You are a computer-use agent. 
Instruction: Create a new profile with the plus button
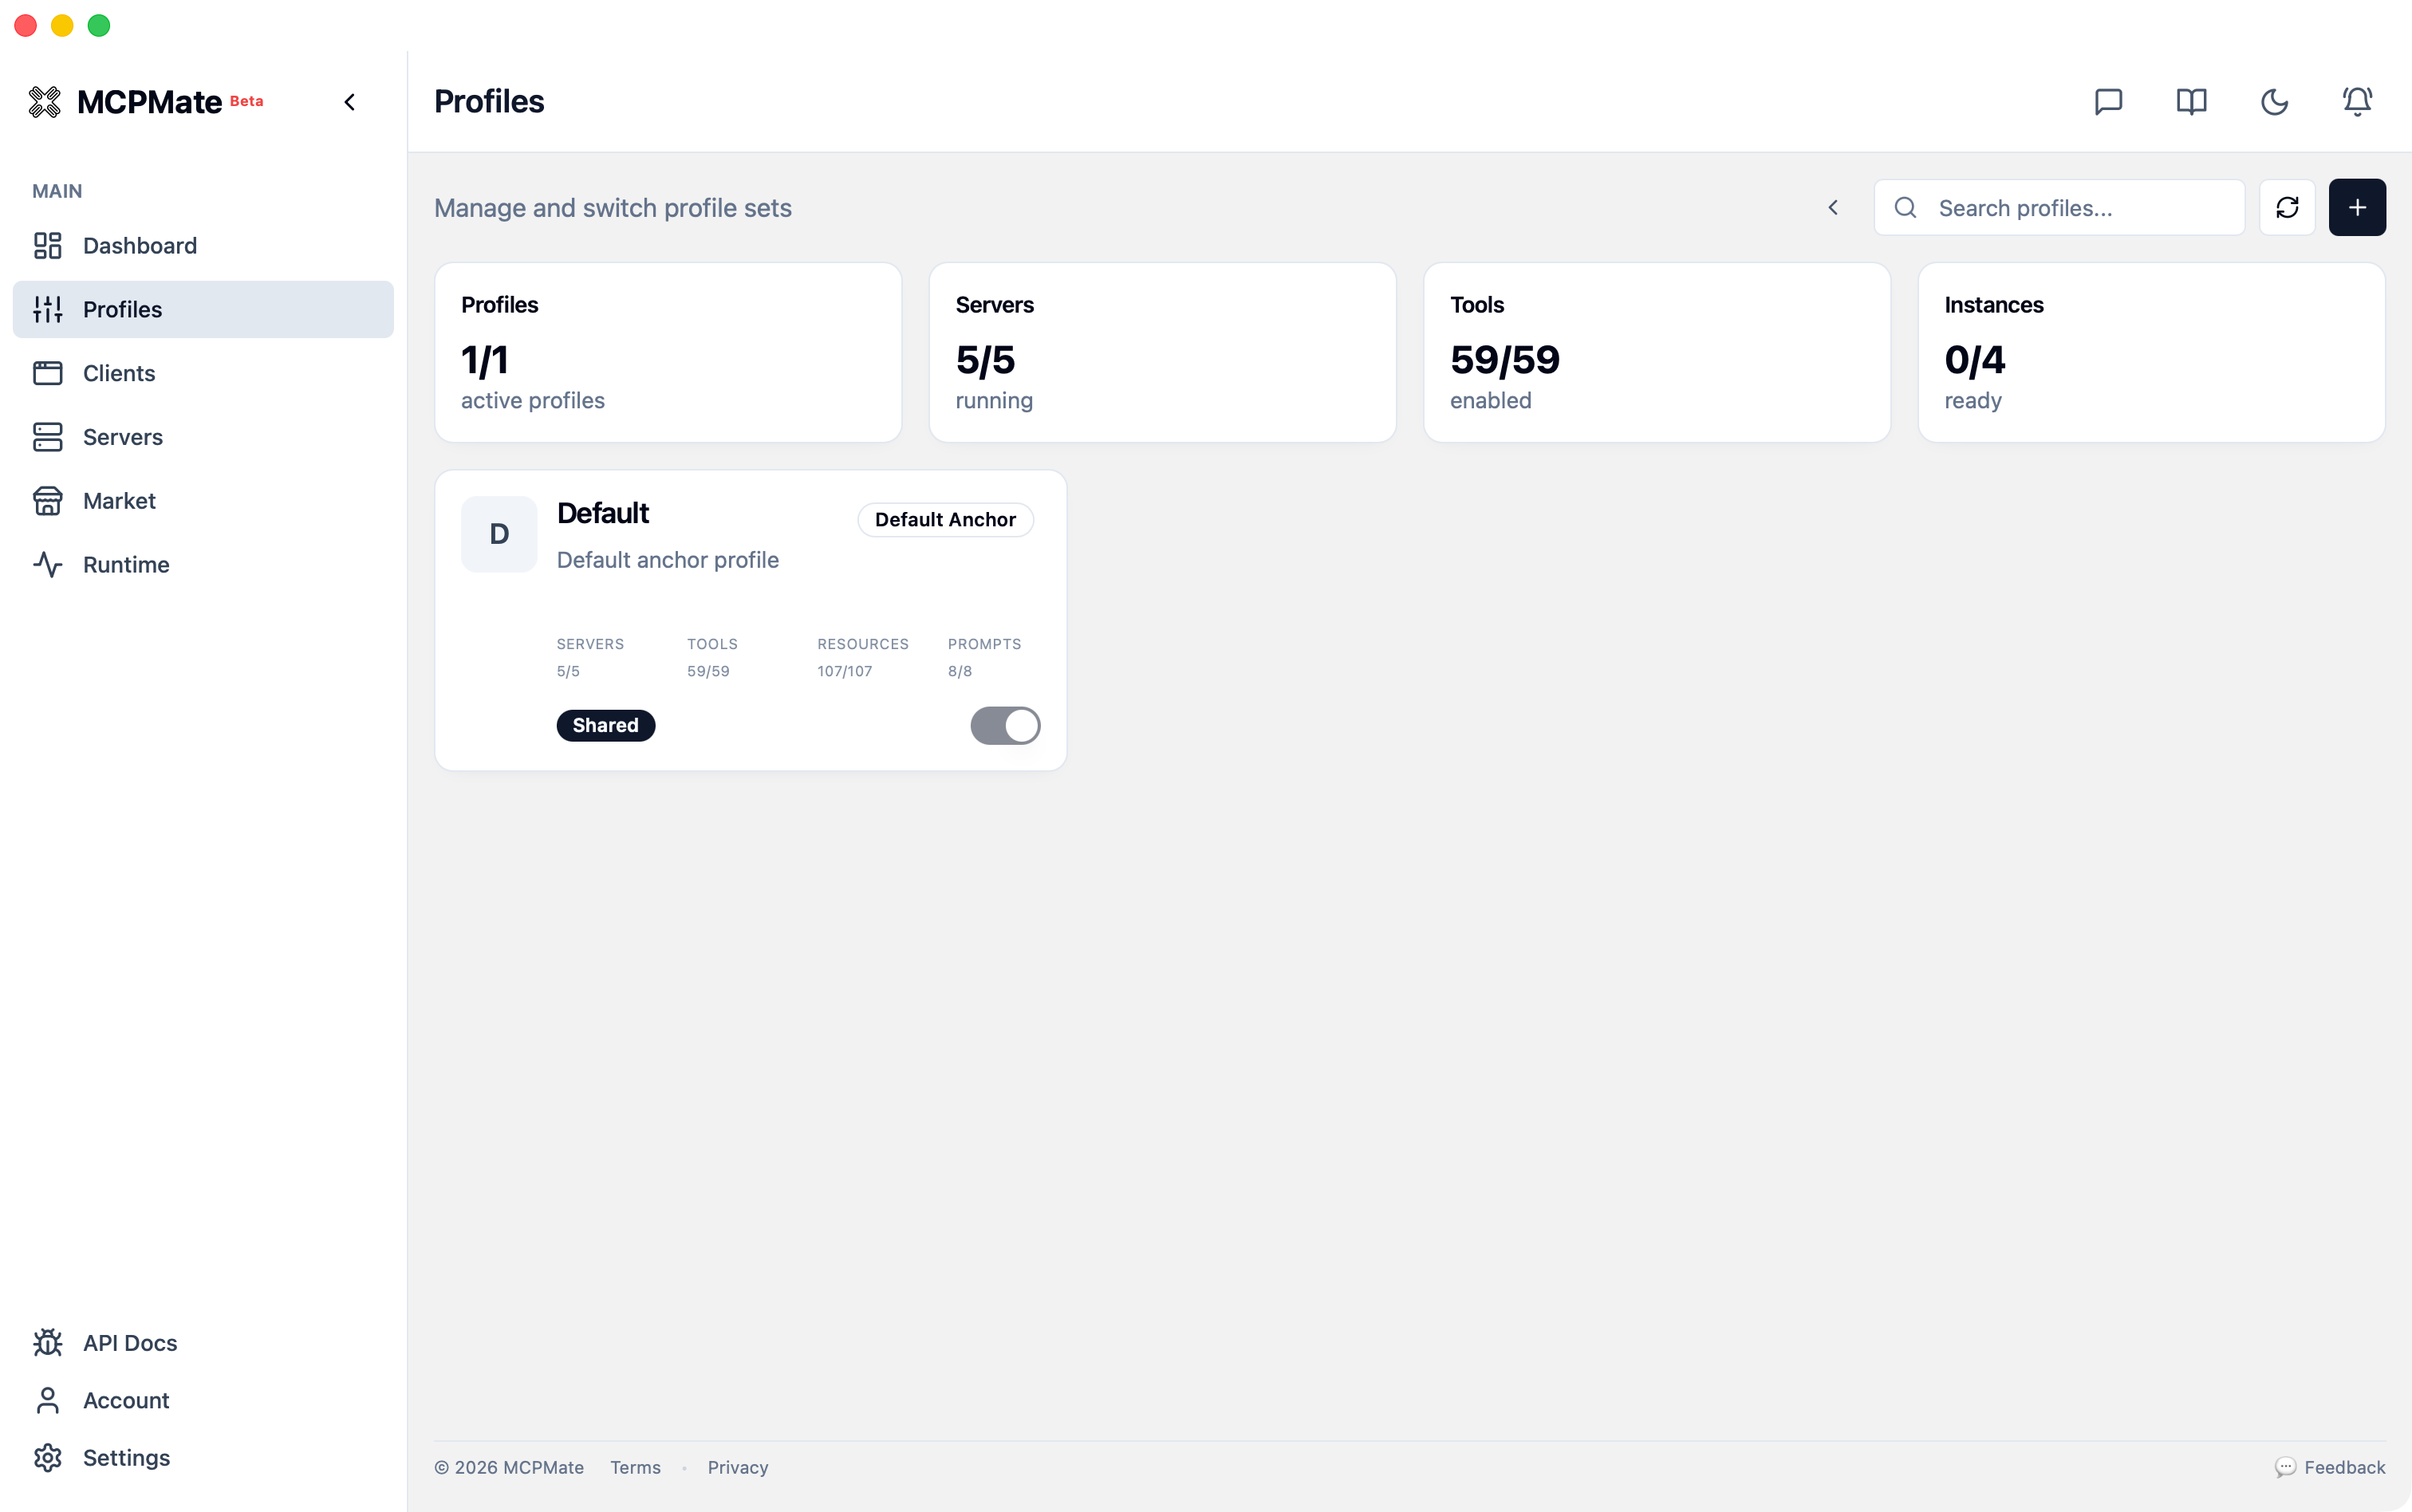coord(2357,207)
